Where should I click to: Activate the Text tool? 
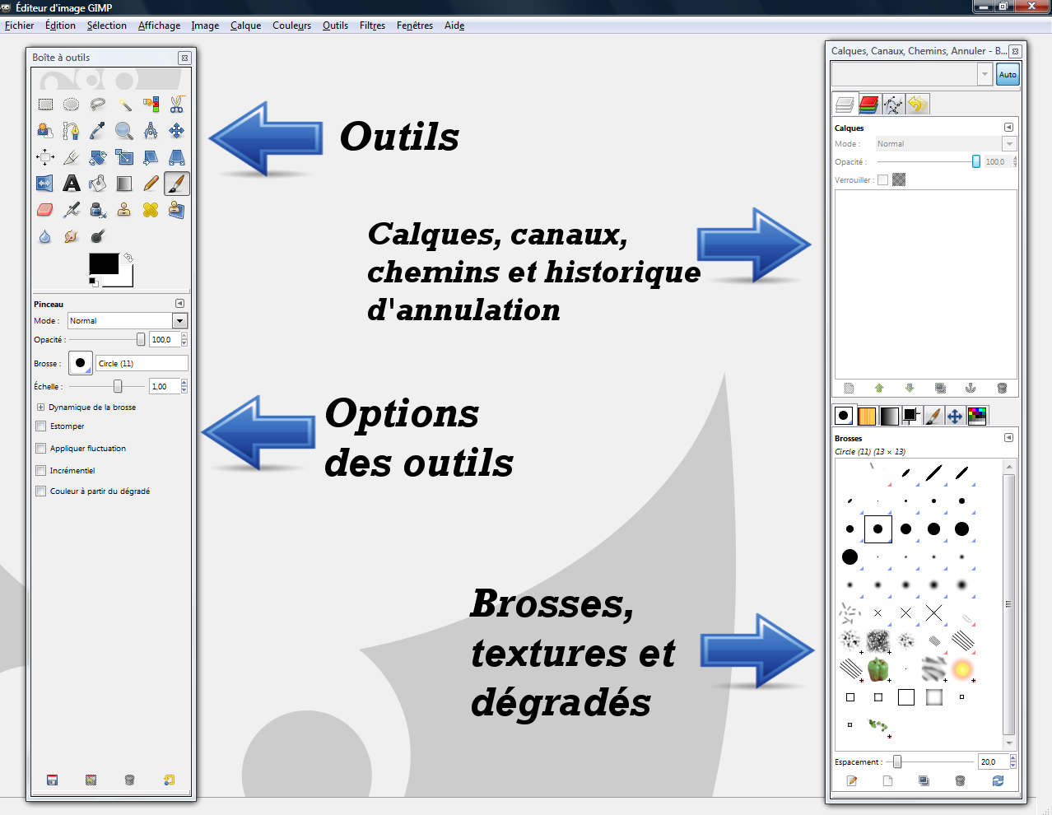pyautogui.click(x=72, y=184)
